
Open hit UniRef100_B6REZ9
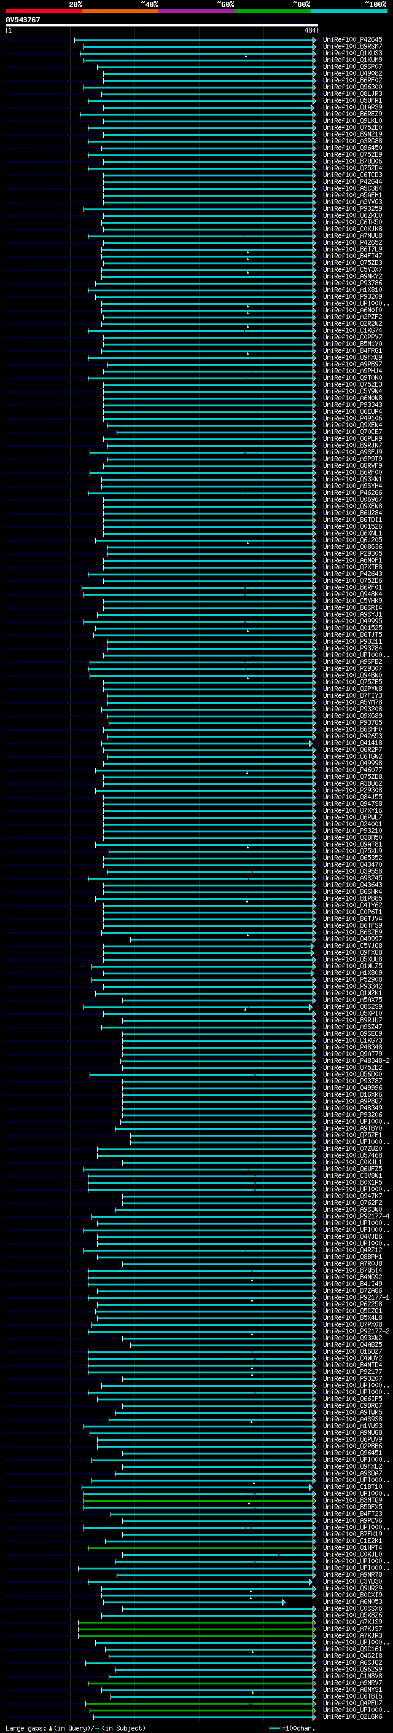tap(352, 114)
